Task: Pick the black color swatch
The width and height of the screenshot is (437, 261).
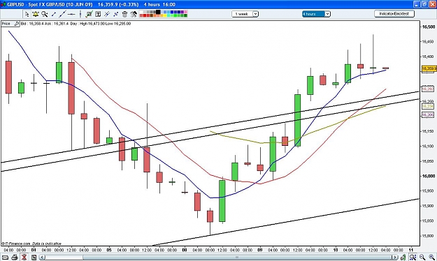Action: [158, 12]
